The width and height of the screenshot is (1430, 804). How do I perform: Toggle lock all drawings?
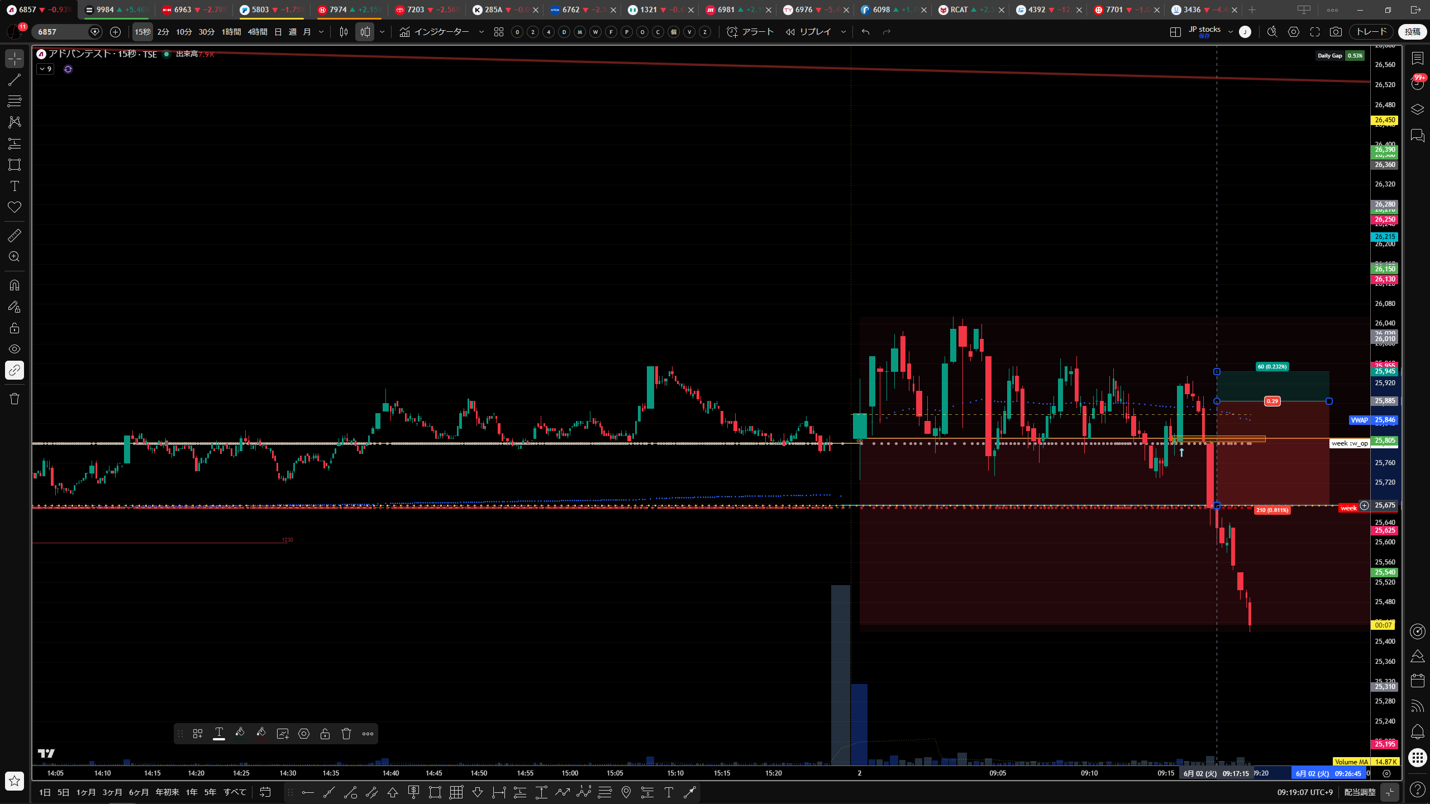click(x=15, y=328)
